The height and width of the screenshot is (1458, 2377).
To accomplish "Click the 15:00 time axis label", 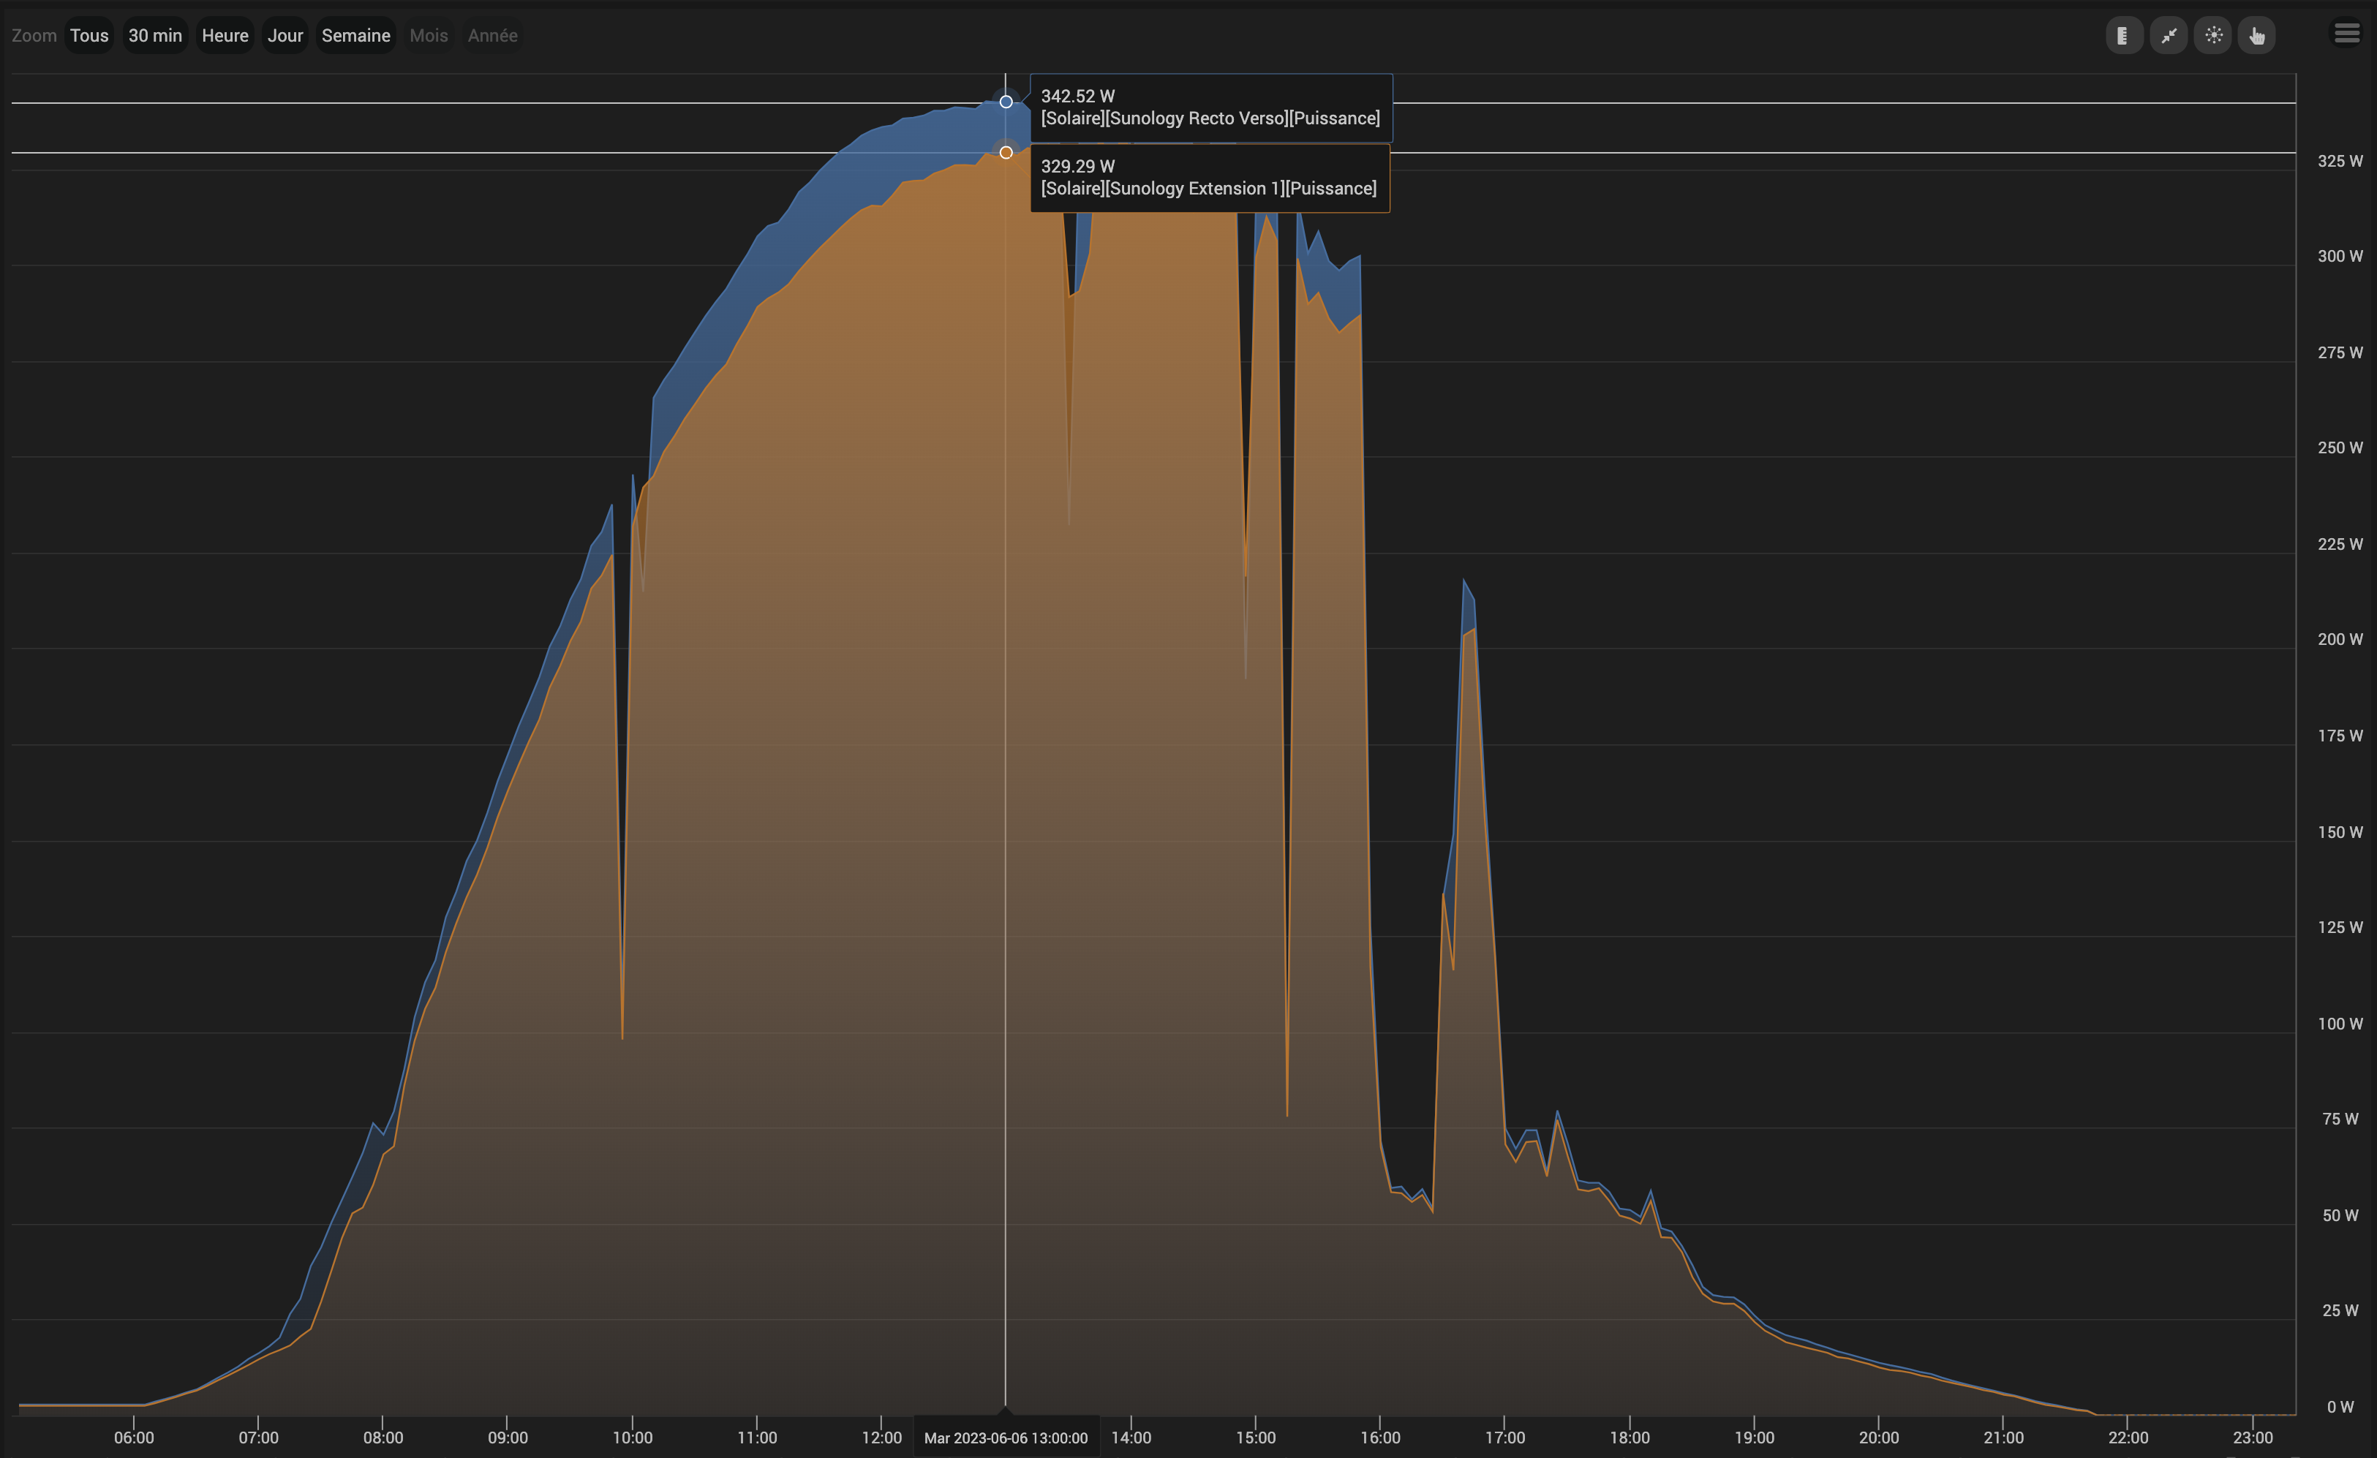I will pyautogui.click(x=1255, y=1438).
